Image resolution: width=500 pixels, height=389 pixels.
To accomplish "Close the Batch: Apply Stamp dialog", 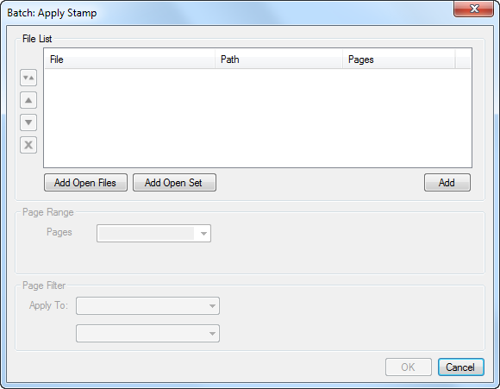I will point(473,9).
